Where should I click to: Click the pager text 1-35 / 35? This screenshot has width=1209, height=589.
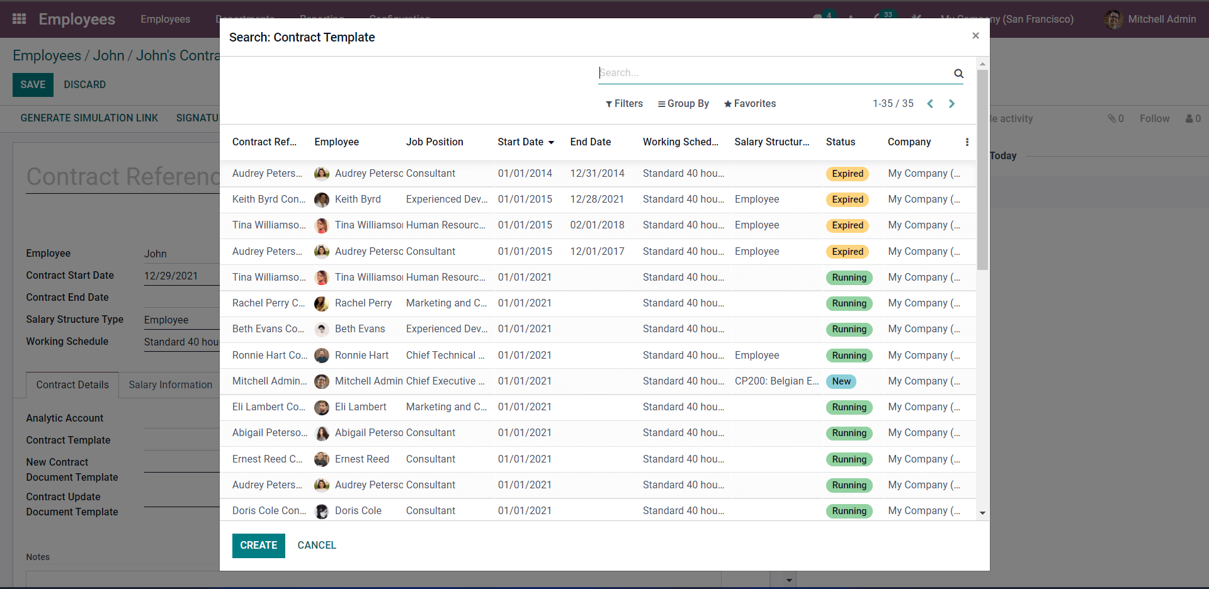tap(893, 104)
